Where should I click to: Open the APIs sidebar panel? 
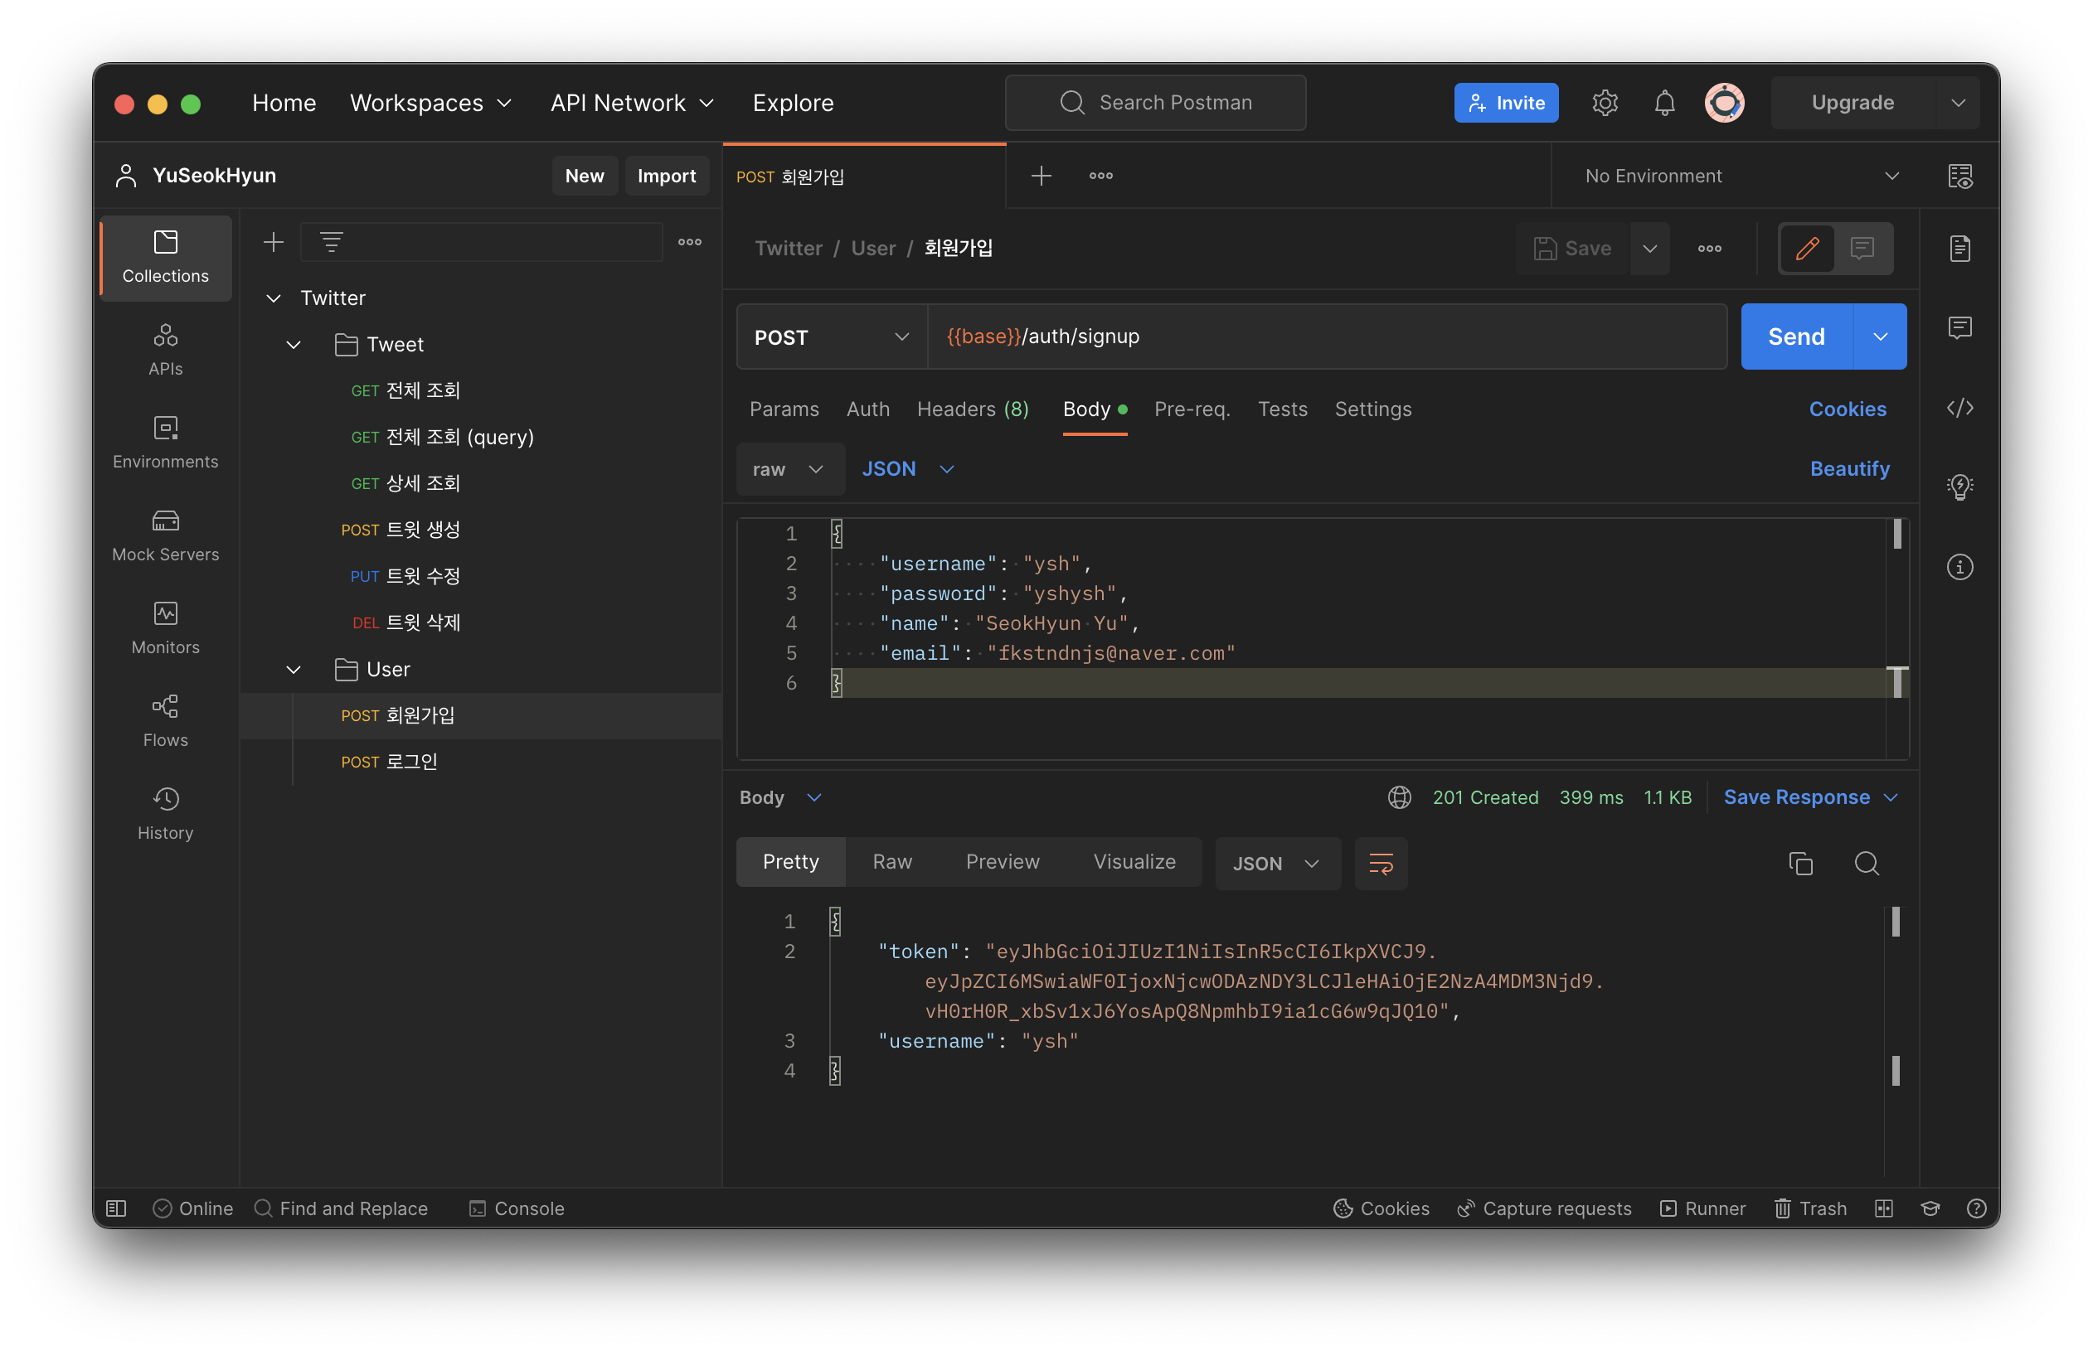165,350
